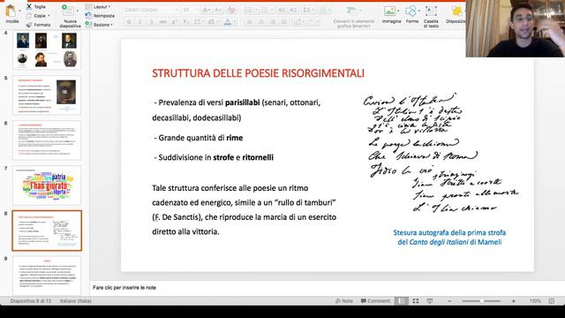Screen dimensions: 565x318
Task: Open the change case Aa menu
Action: pos(212,22)
